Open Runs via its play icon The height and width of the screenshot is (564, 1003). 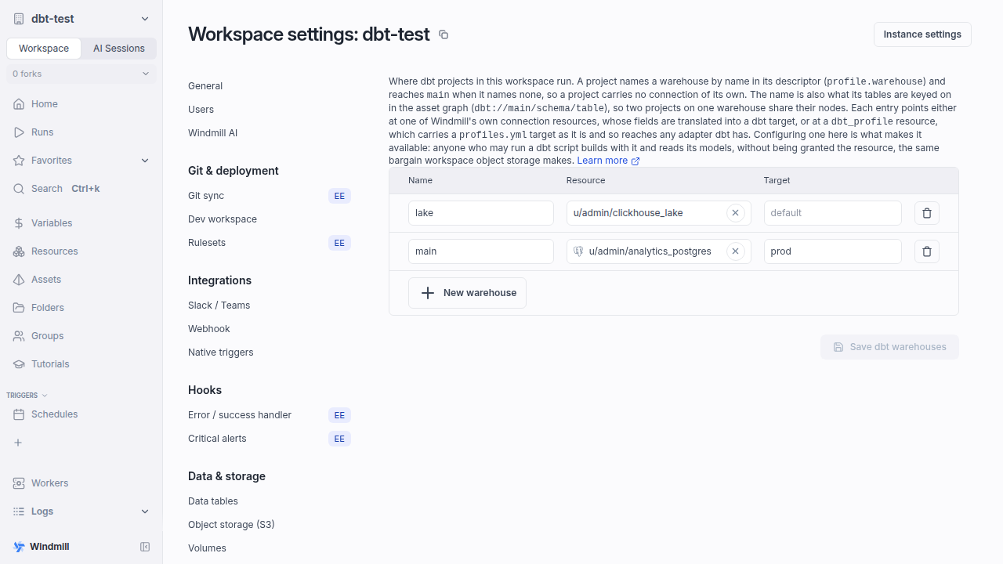pos(19,132)
